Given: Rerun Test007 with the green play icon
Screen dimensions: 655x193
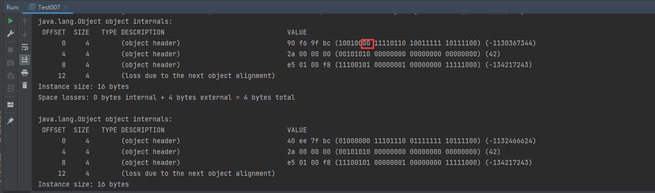Looking at the screenshot, I should 10,21.
